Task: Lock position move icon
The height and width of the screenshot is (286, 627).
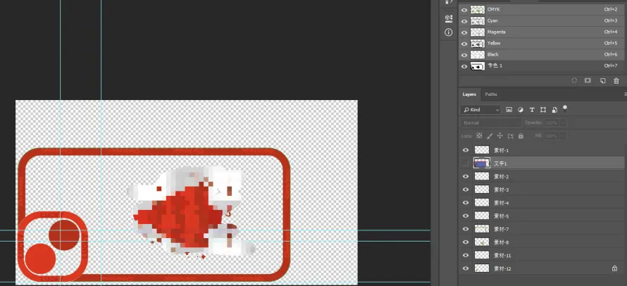Action: (x=500, y=136)
